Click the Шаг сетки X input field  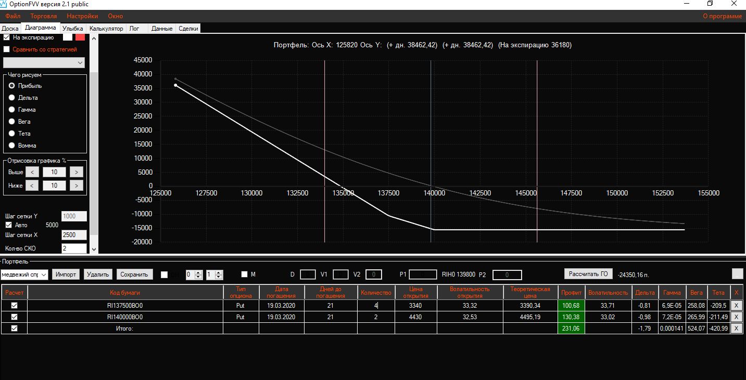74,235
